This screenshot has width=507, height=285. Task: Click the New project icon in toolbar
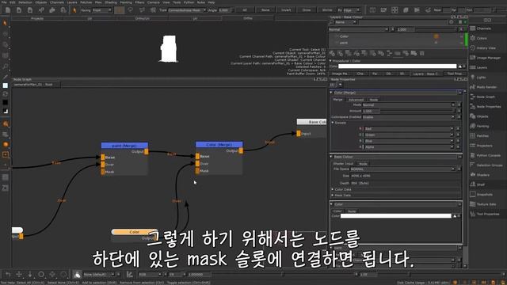point(8,10)
